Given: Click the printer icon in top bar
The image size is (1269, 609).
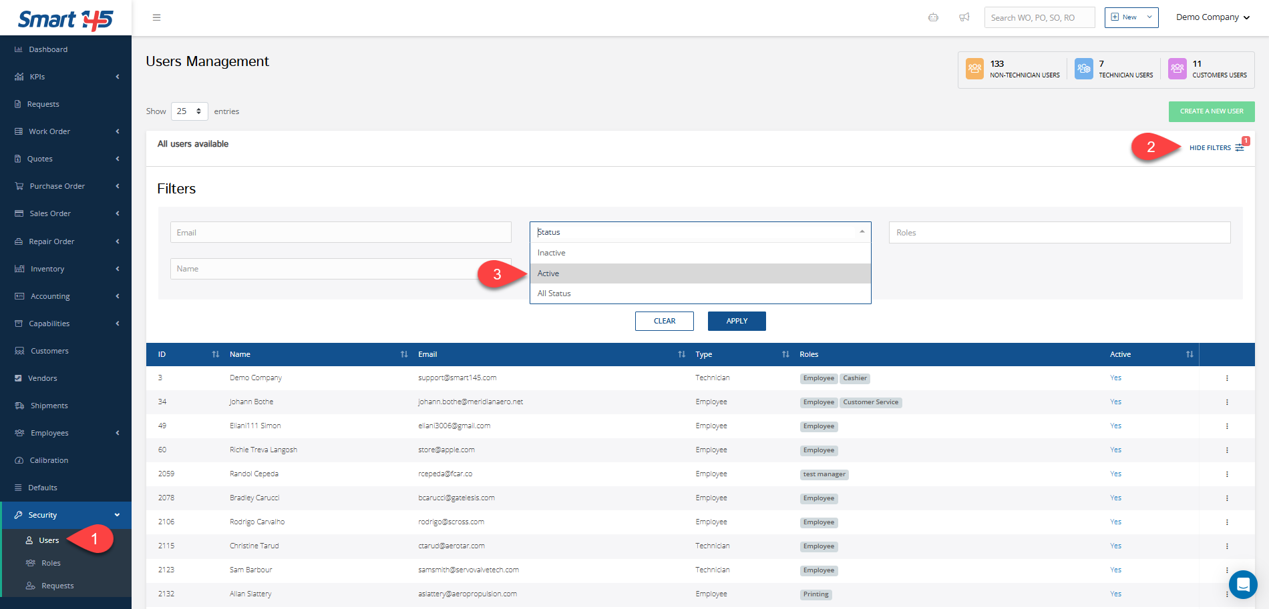Looking at the screenshot, I should click(x=933, y=17).
